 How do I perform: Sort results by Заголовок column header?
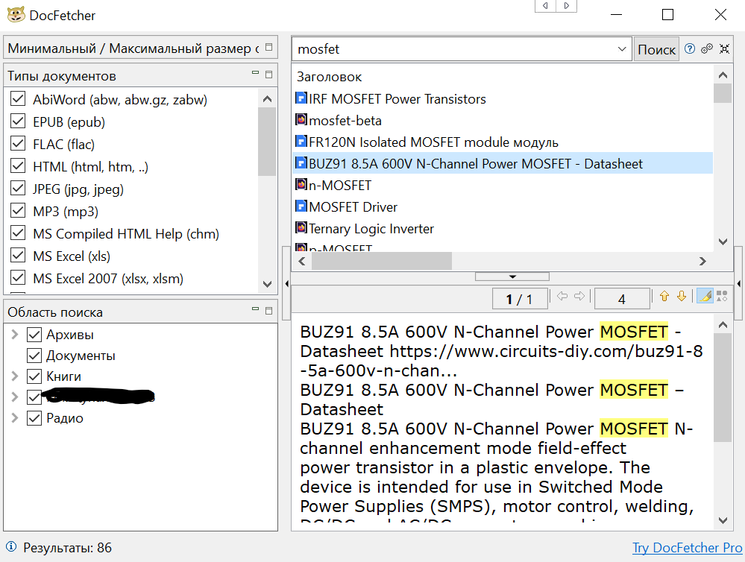click(x=329, y=77)
